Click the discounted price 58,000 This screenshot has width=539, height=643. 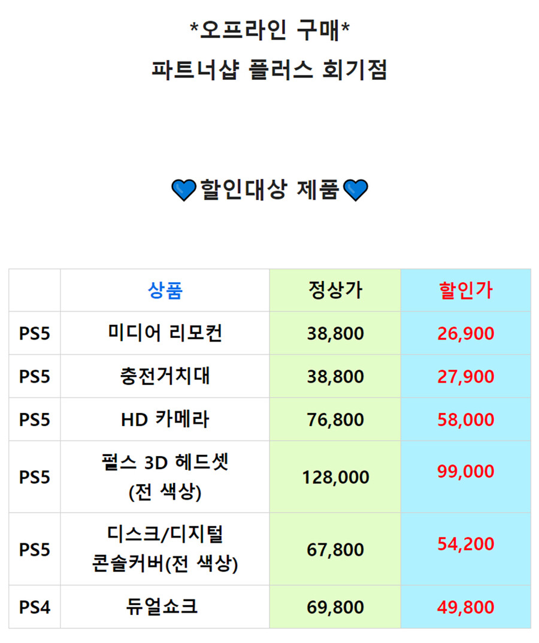click(465, 419)
